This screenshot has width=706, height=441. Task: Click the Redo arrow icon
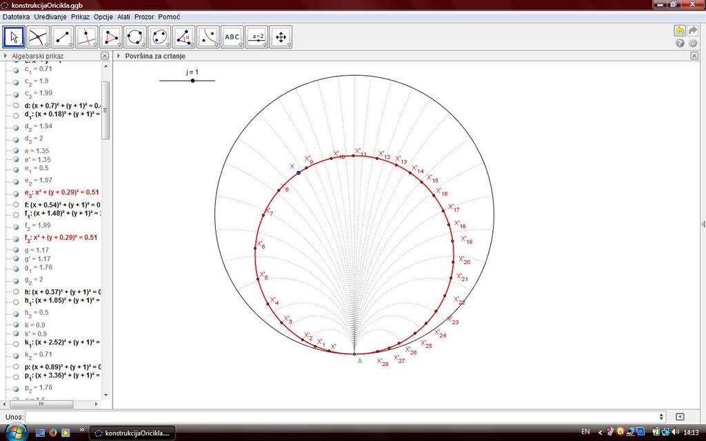coord(693,30)
